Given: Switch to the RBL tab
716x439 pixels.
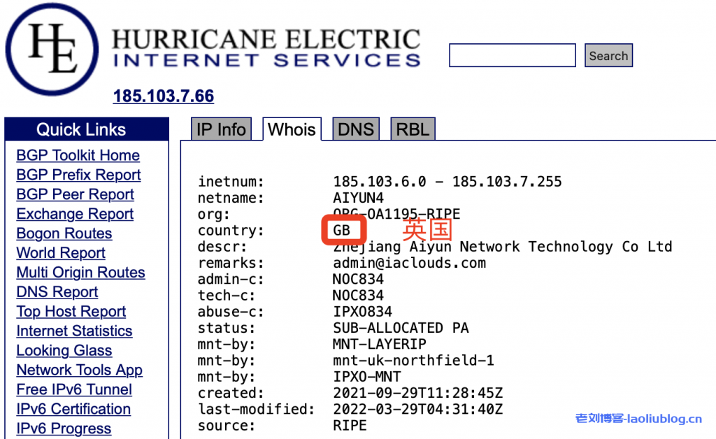Looking at the screenshot, I should [413, 129].
